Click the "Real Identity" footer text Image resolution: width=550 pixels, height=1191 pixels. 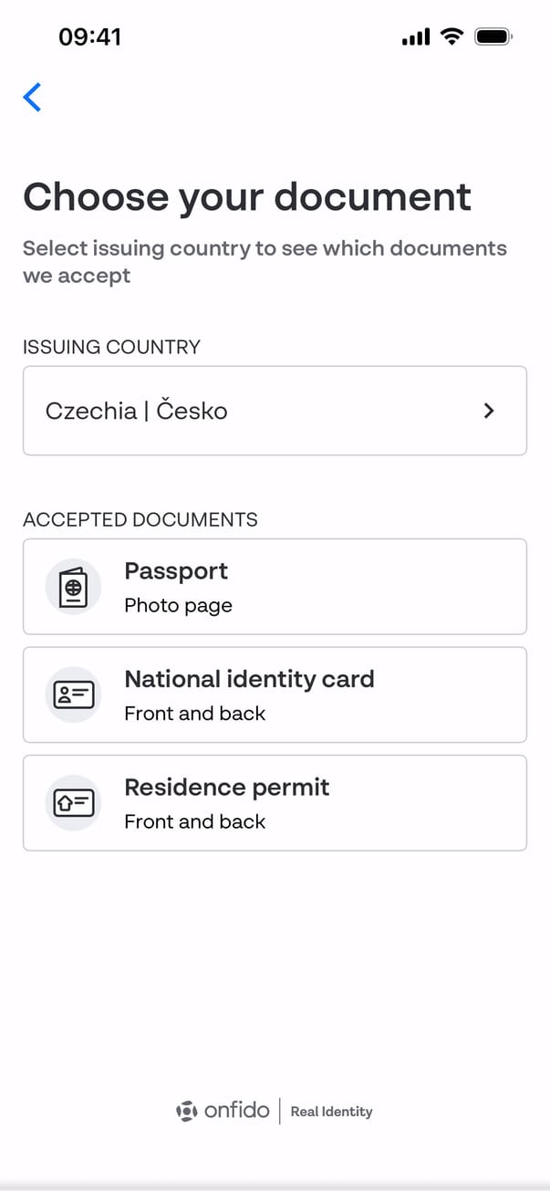pos(331,1112)
